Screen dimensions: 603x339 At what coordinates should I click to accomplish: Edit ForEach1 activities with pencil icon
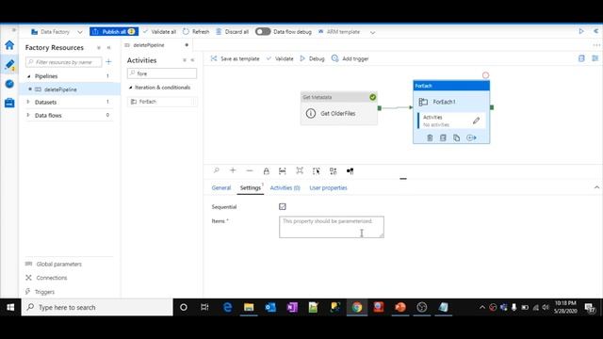476,121
